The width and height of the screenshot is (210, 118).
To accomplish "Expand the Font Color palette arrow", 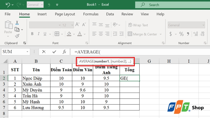I will (85, 34).
